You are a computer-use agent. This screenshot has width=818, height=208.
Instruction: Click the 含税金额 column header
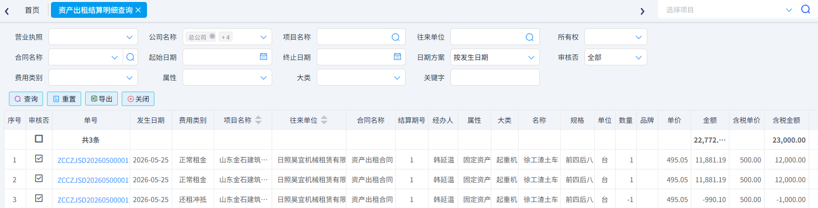point(786,120)
